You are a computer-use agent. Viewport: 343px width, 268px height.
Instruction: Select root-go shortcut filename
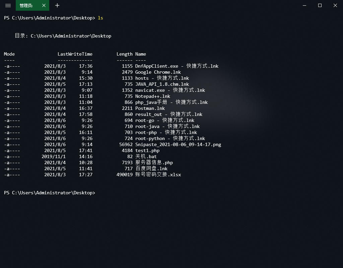click(165, 120)
